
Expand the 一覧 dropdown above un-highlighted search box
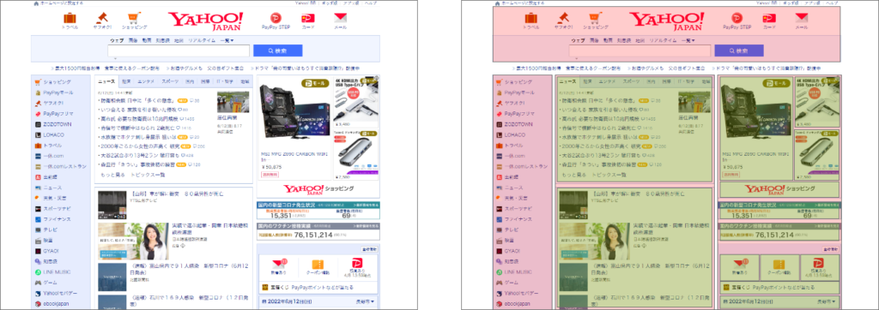[227, 40]
